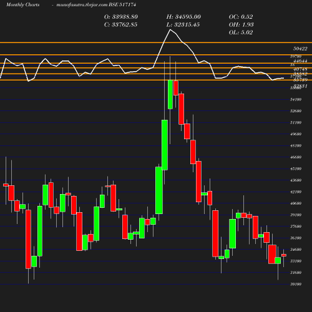Click the 31600 price axis label
Viewport: 312px width, 312px height.
click(296, 273)
